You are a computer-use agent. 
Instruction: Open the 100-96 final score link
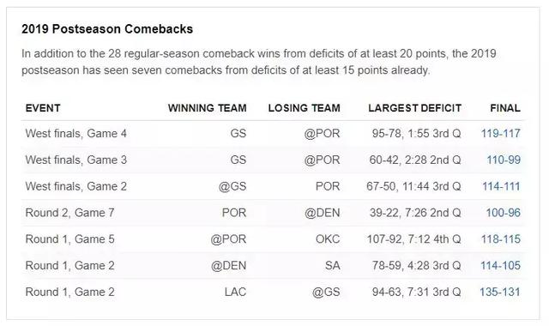tap(504, 213)
